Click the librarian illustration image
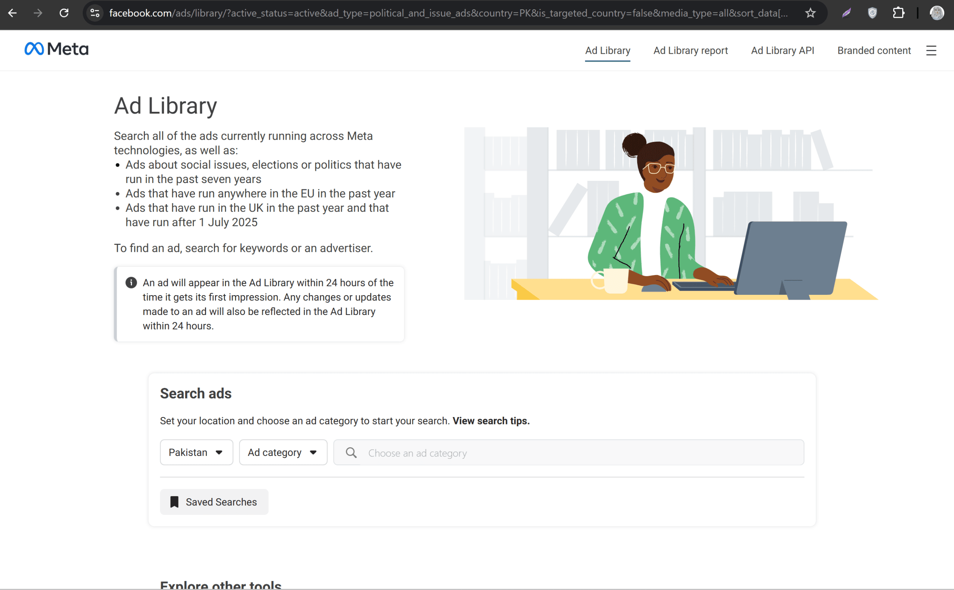This screenshot has height=590, width=954. 671,214
